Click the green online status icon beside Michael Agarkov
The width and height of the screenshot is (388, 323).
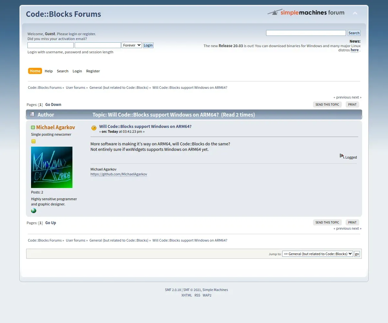coord(33,128)
